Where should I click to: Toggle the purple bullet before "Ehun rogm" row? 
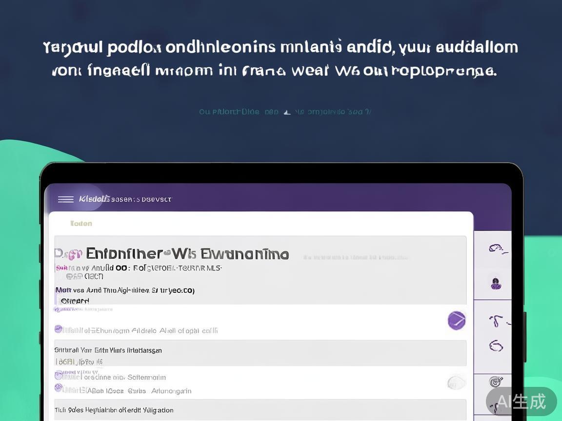click(x=59, y=329)
